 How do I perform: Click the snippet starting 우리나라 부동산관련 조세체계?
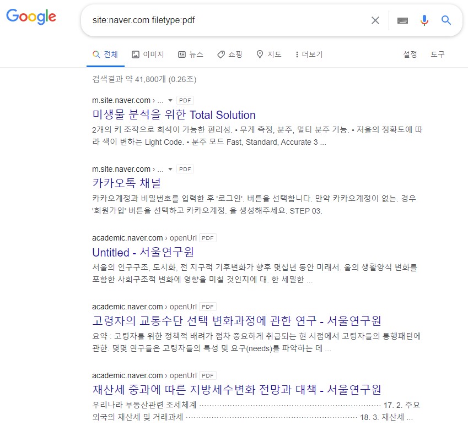click(256, 411)
